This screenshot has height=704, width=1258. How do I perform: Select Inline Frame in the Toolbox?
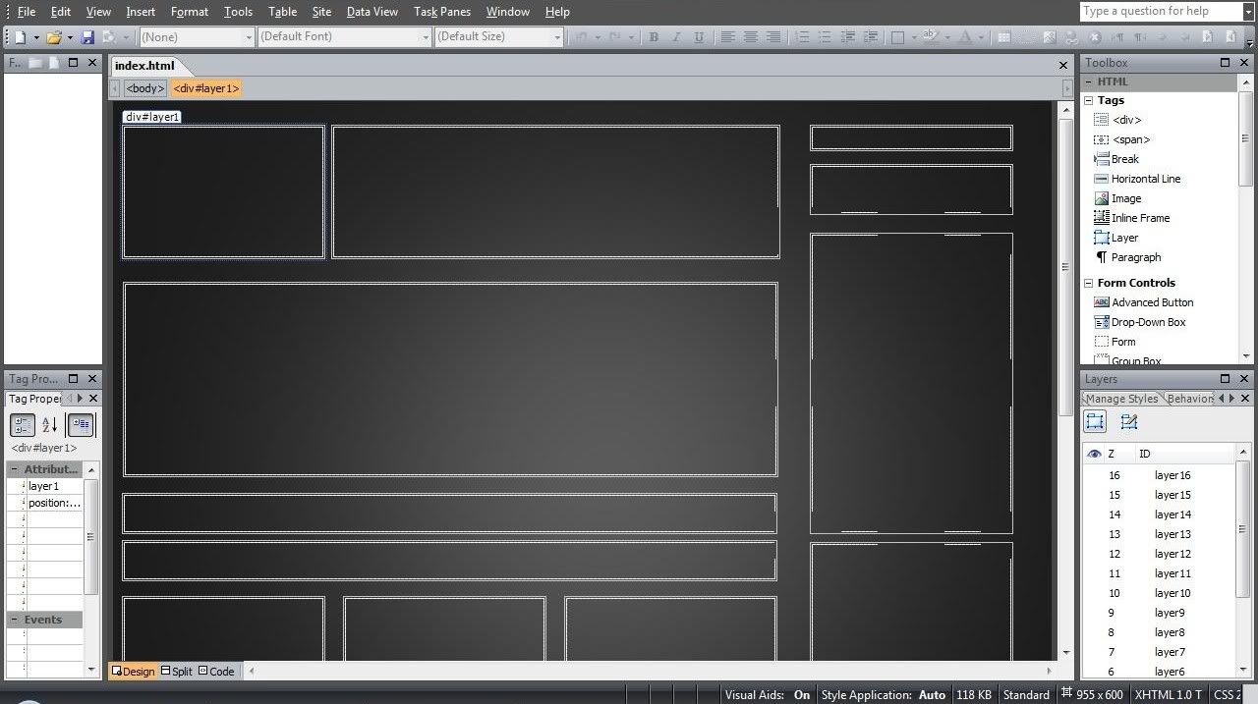tap(1140, 218)
